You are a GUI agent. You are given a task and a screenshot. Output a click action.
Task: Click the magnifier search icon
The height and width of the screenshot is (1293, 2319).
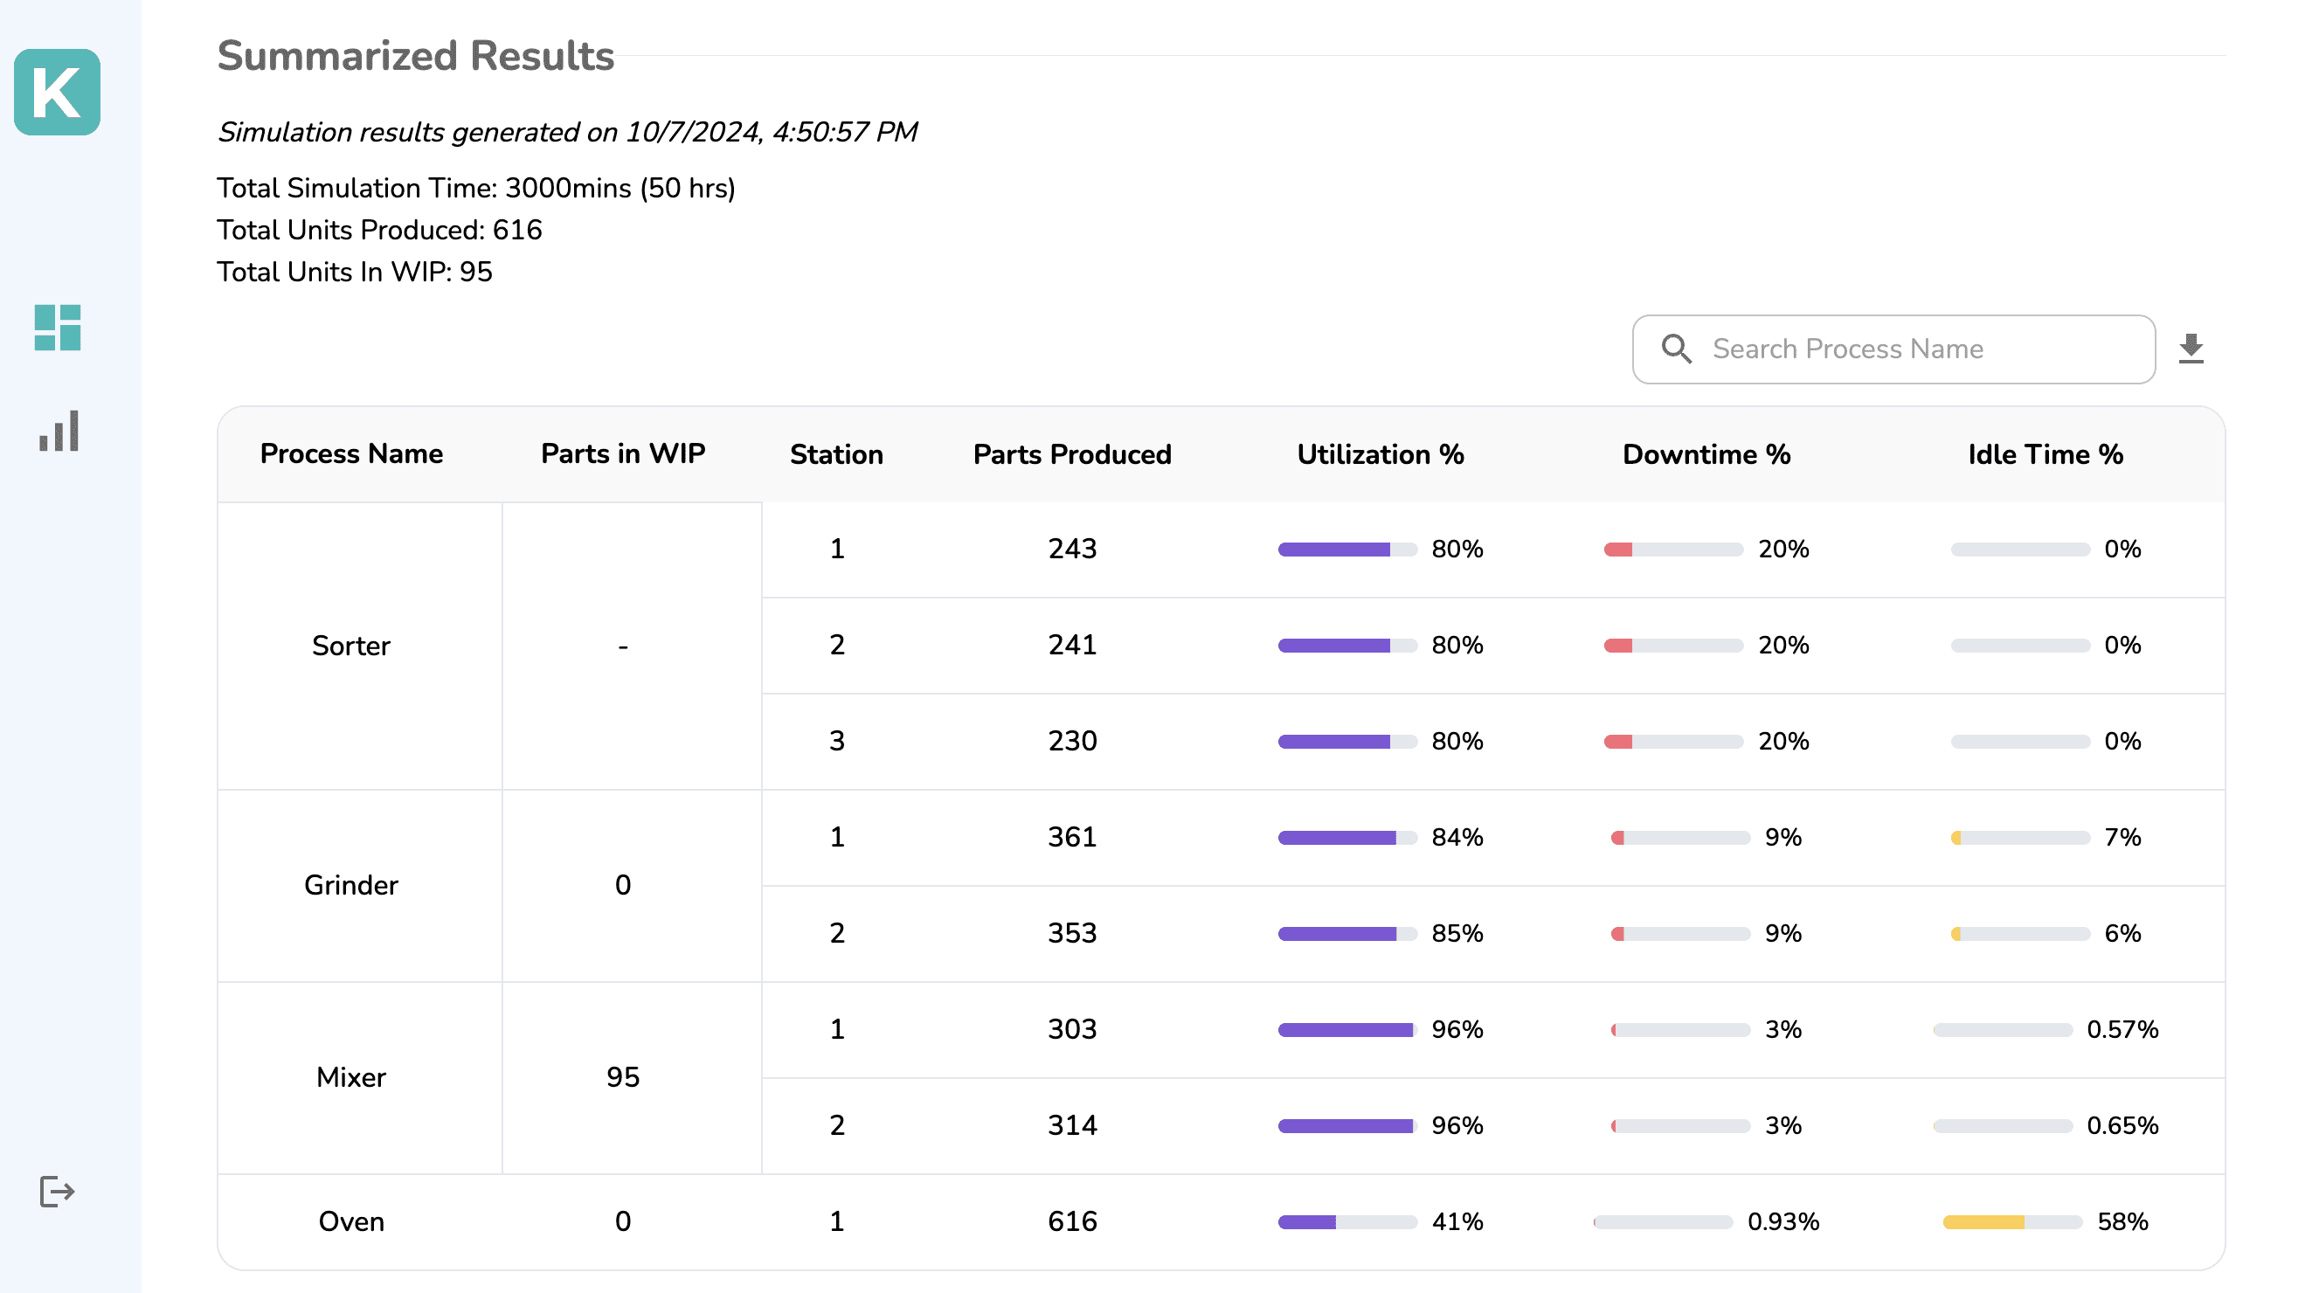[x=1675, y=349]
